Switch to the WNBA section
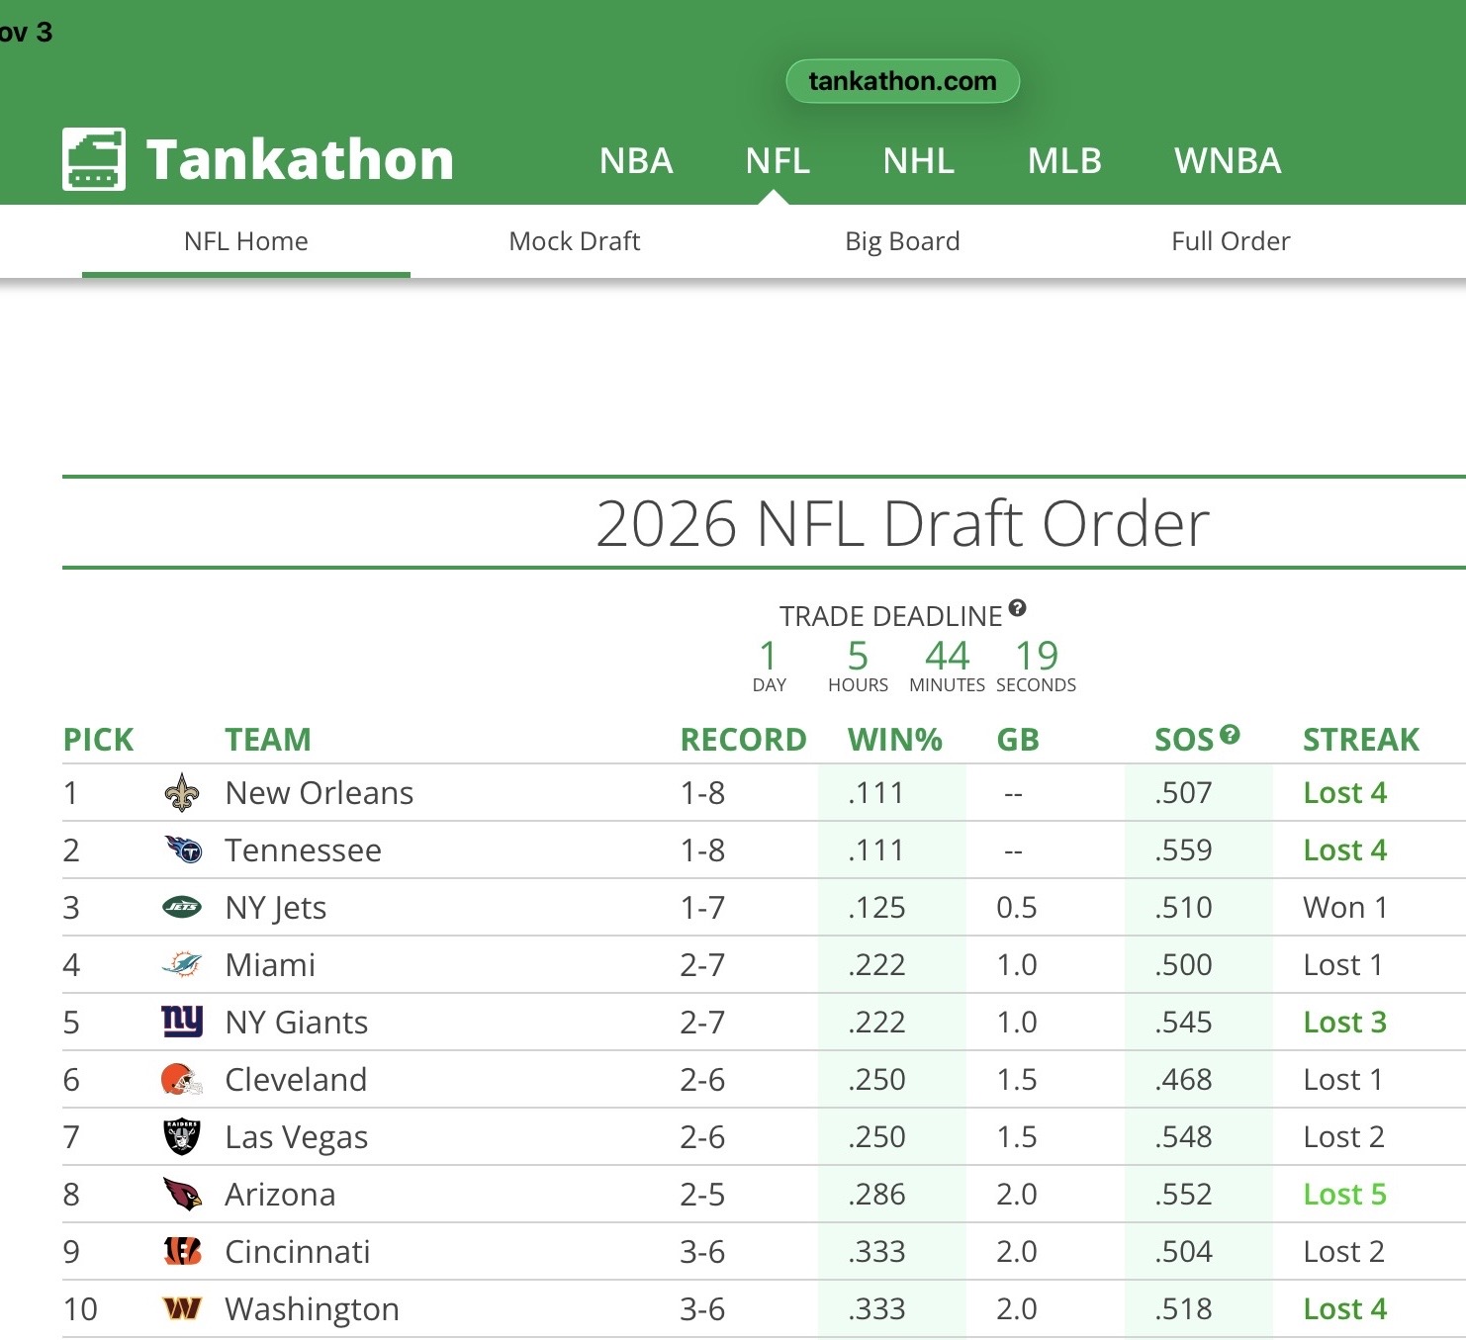The width and height of the screenshot is (1466, 1340). point(1228,161)
